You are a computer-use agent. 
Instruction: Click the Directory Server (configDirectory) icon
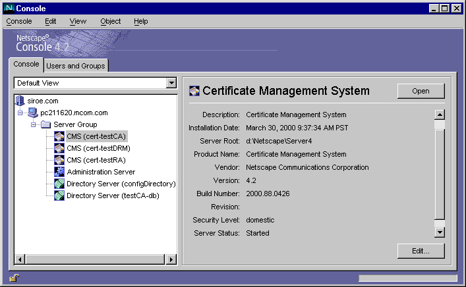[59, 184]
